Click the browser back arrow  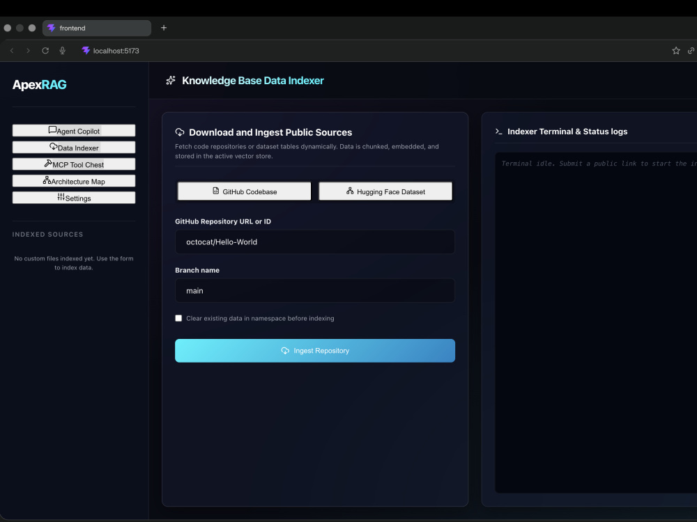click(12, 51)
